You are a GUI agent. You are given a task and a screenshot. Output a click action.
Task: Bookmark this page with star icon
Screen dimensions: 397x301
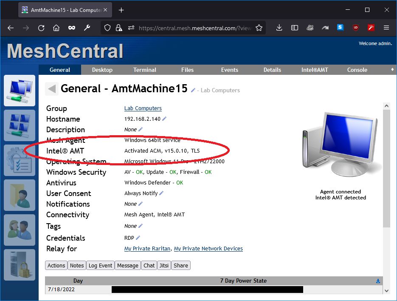259,28
